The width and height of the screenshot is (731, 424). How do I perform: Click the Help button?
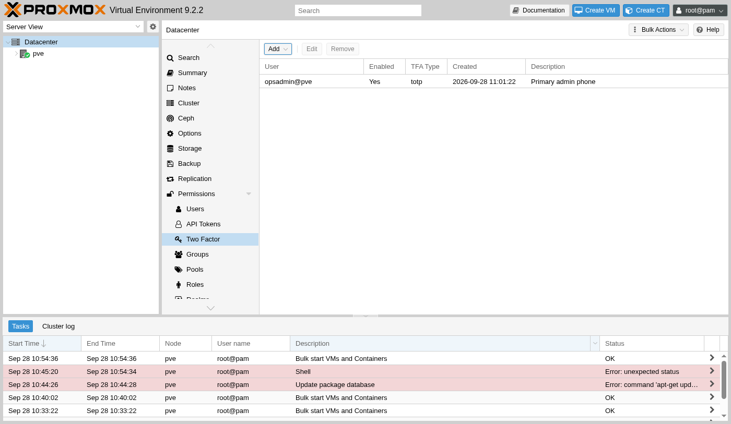[x=709, y=30]
